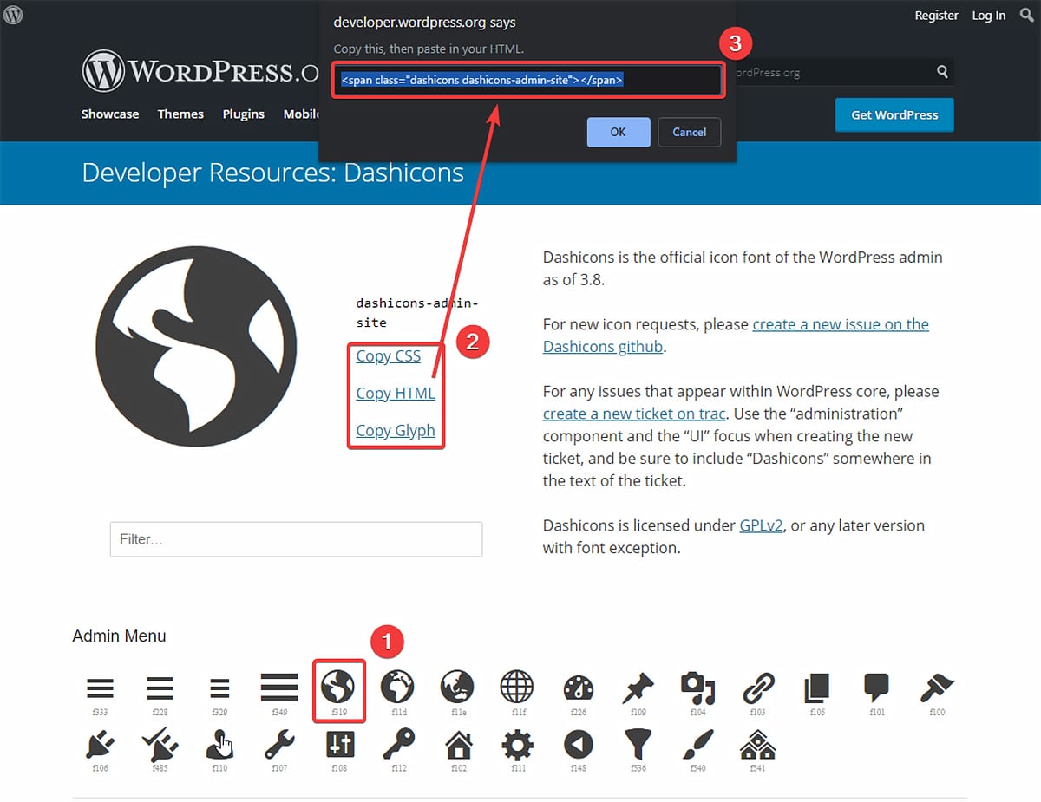
Task: Click the WordPress.org header logo
Action: click(201, 70)
